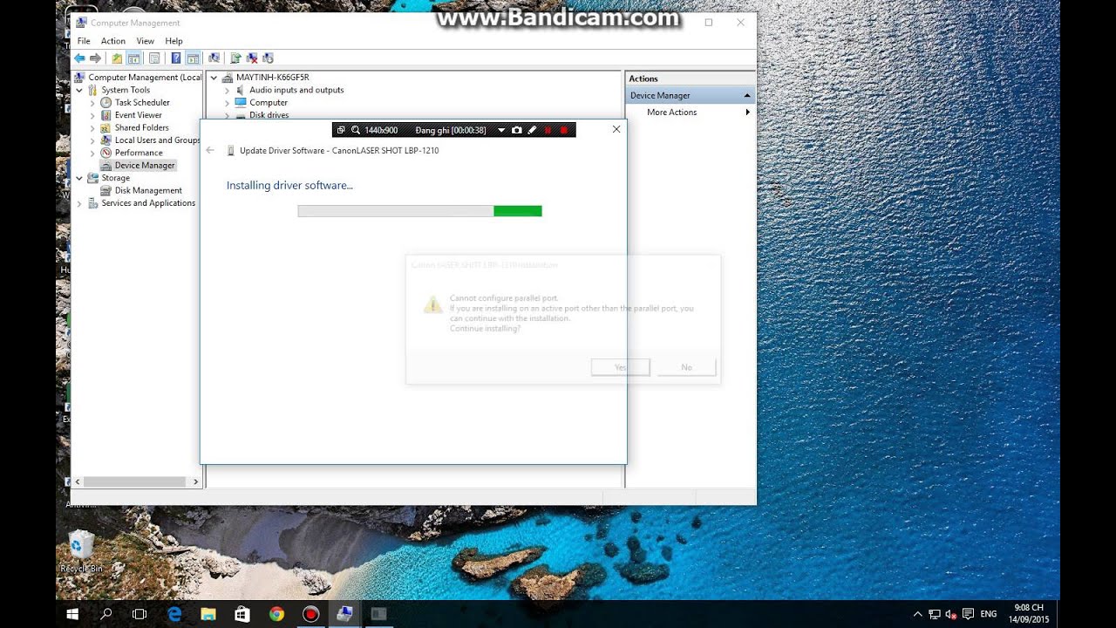Click the blue Back arrow in toolbar
This screenshot has height=628, width=1116.
pyautogui.click(x=79, y=58)
